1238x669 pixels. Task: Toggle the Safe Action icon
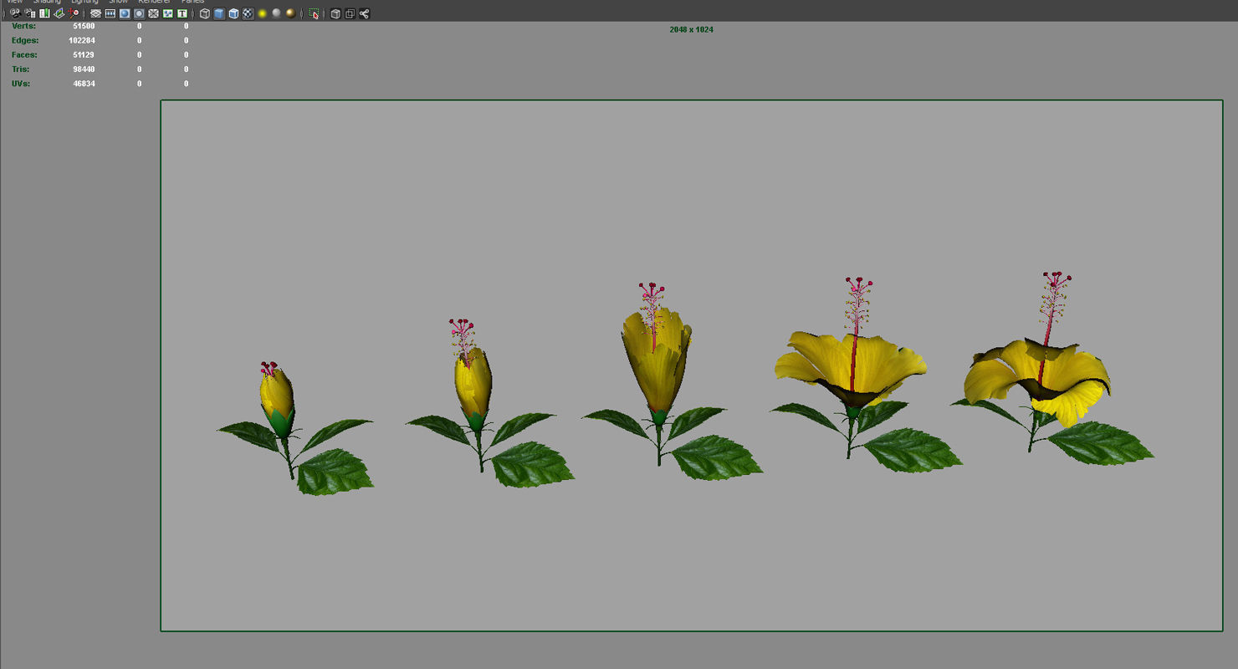pos(167,13)
